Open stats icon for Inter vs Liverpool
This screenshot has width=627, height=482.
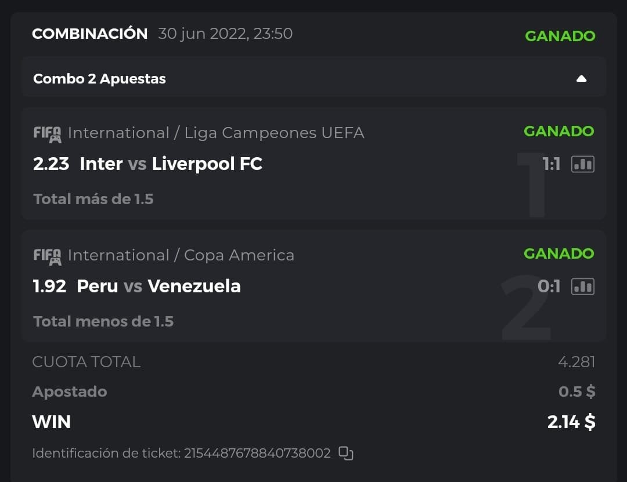[583, 165]
